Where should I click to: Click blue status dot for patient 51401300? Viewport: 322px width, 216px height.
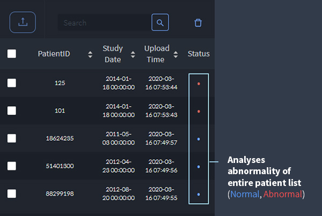[199, 167]
